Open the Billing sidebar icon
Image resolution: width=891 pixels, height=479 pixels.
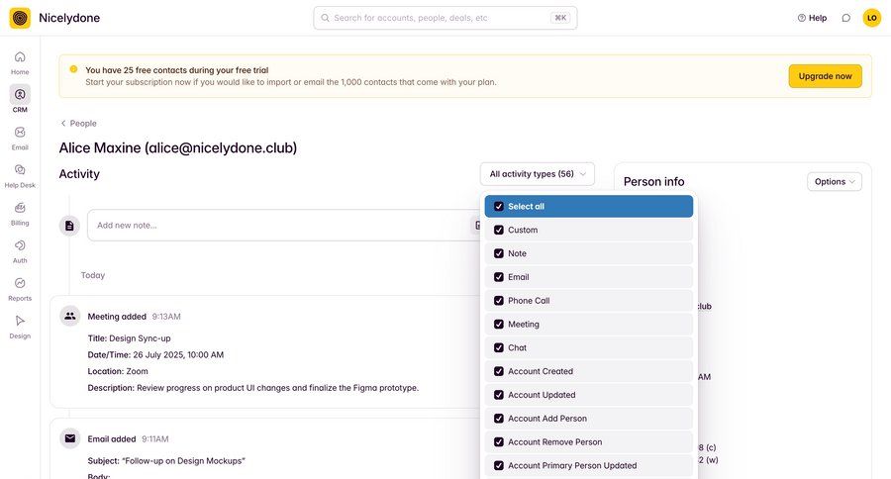coord(20,208)
